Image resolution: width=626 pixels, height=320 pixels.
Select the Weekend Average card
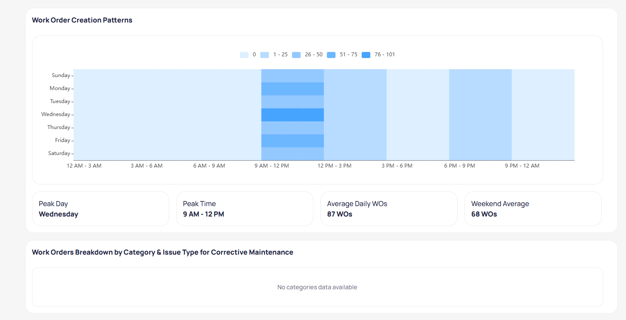533,209
